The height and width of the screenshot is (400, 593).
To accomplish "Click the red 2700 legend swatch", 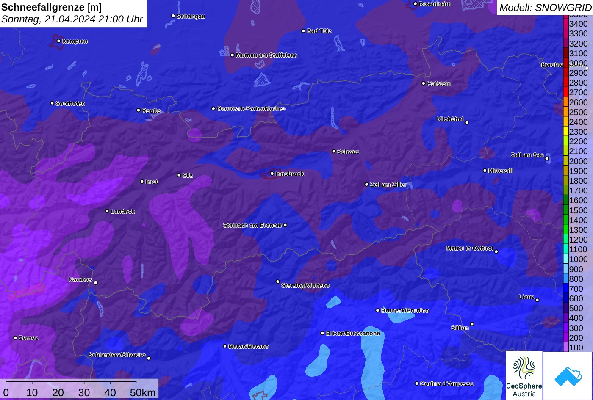I will tap(566, 92).
